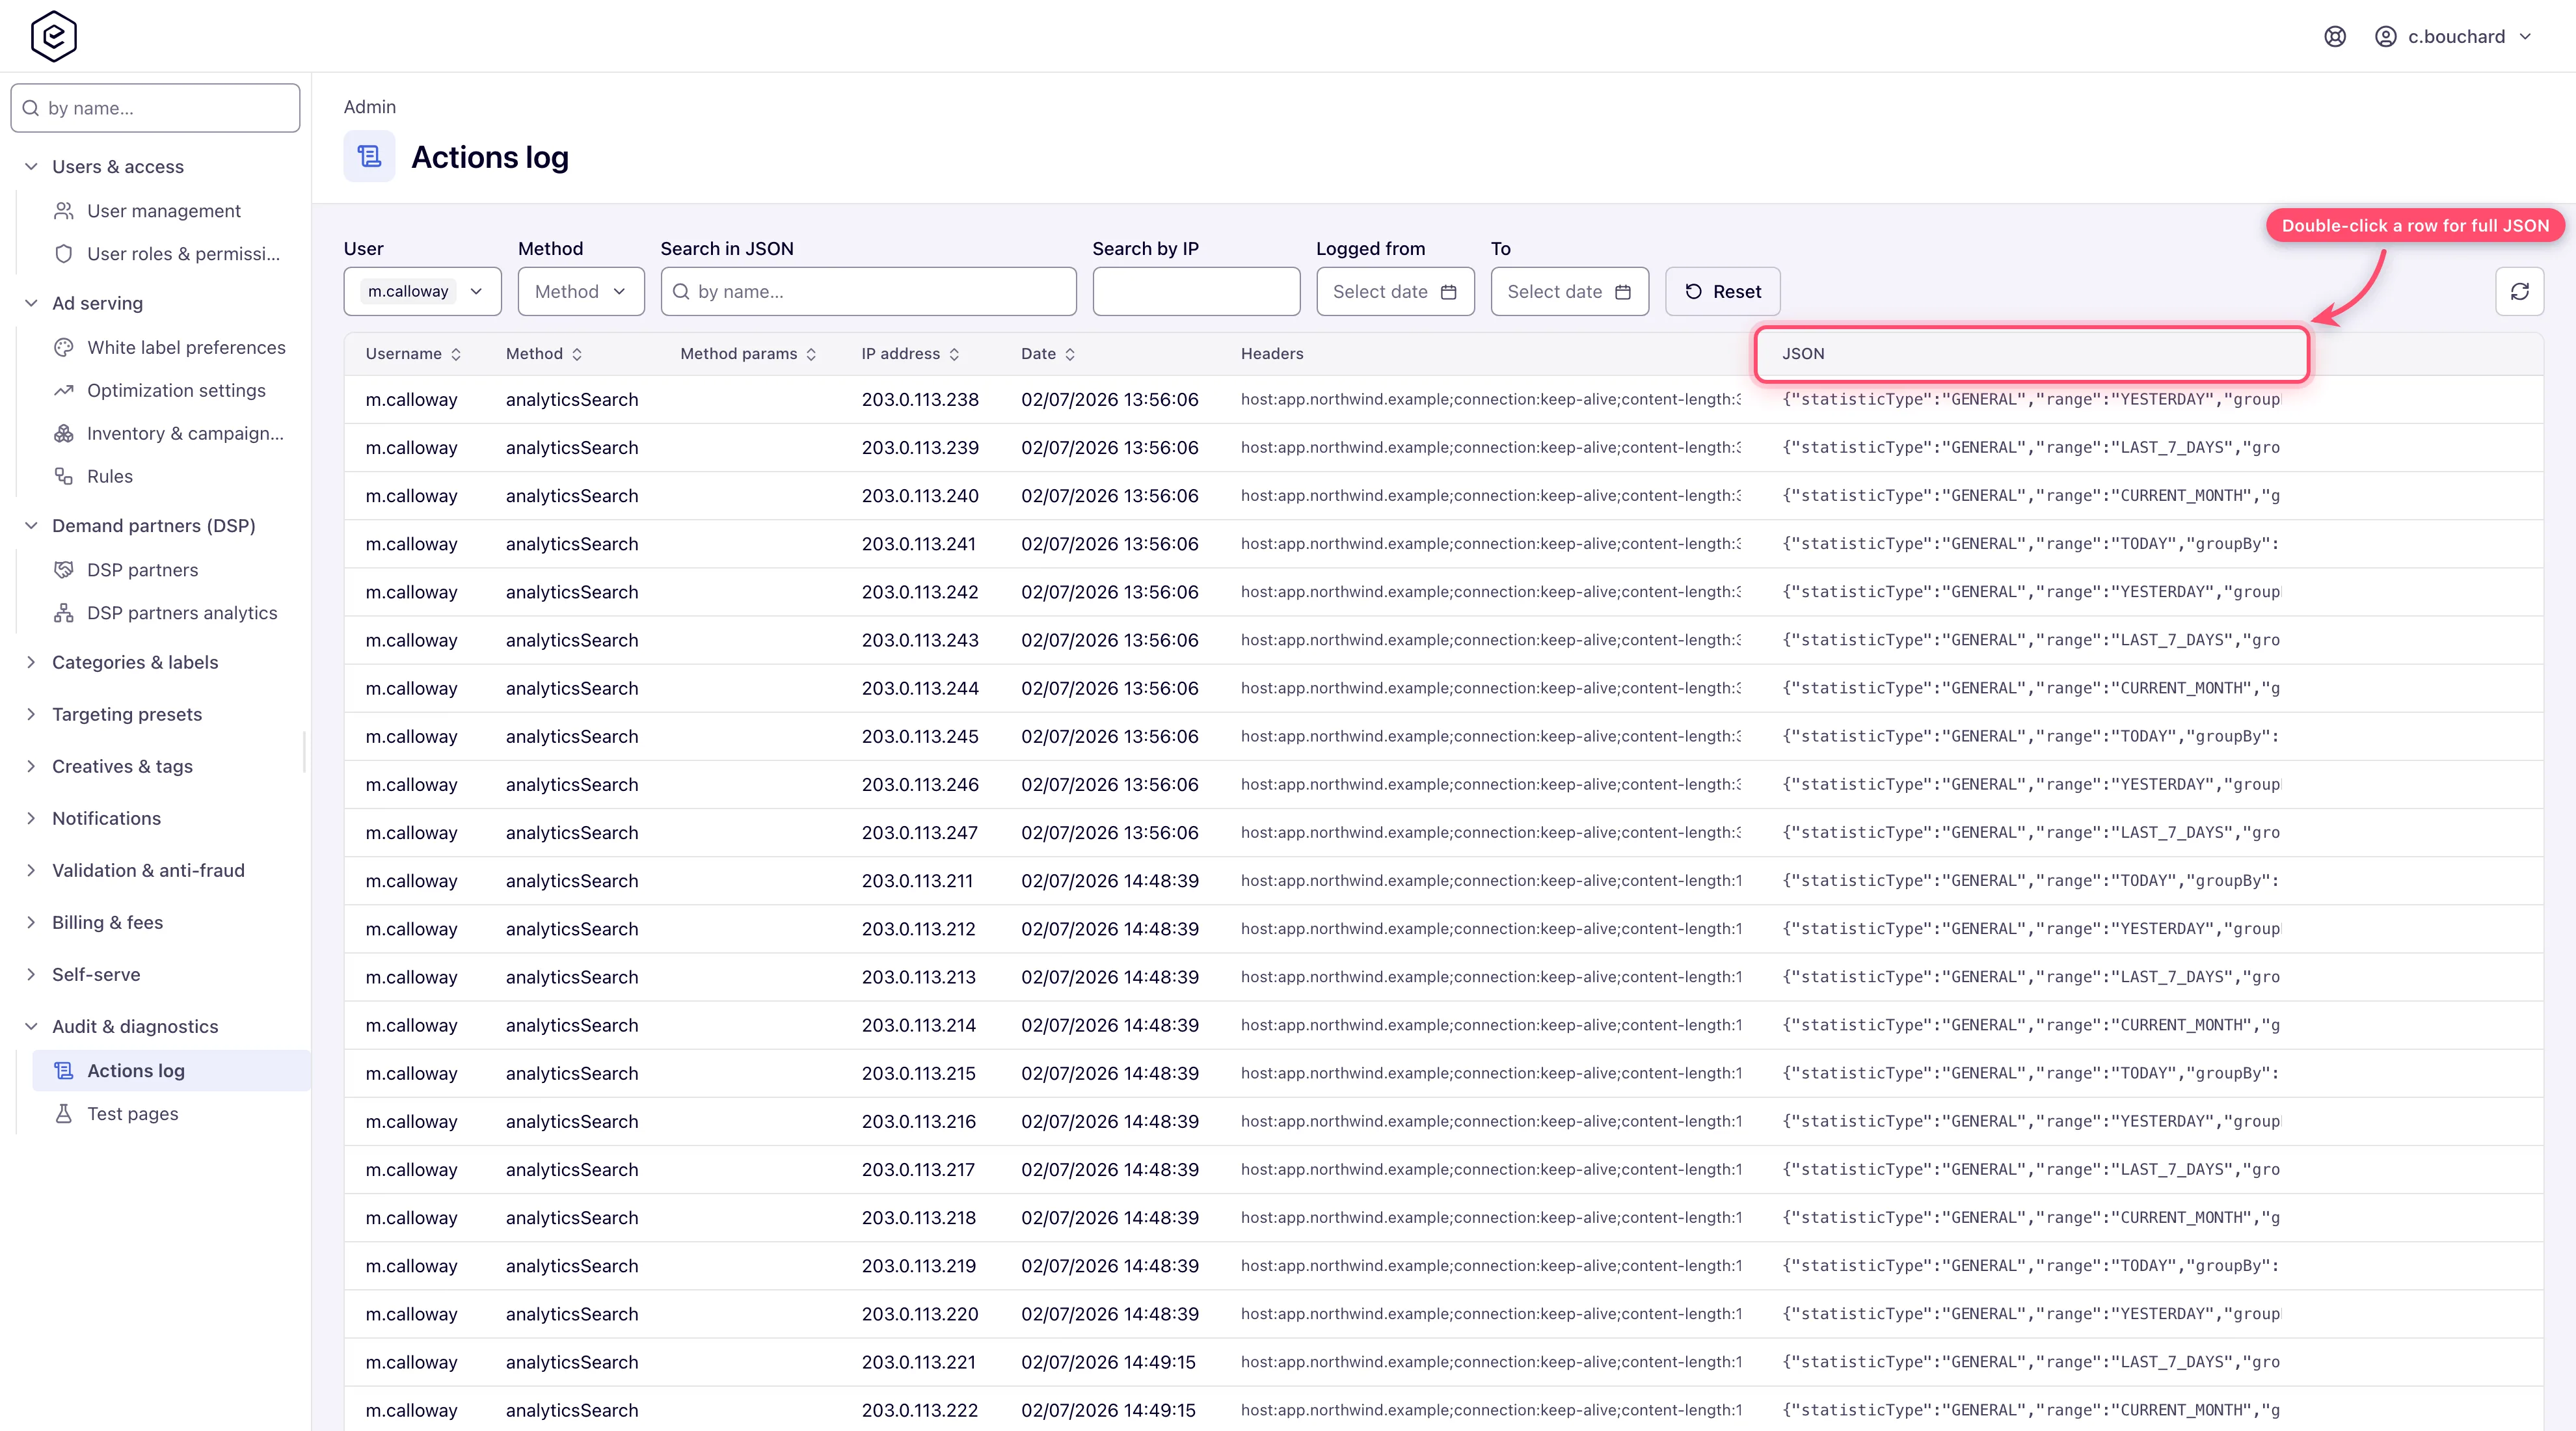Open User roles & permissions page
2576x1431 pixels.
[183, 254]
